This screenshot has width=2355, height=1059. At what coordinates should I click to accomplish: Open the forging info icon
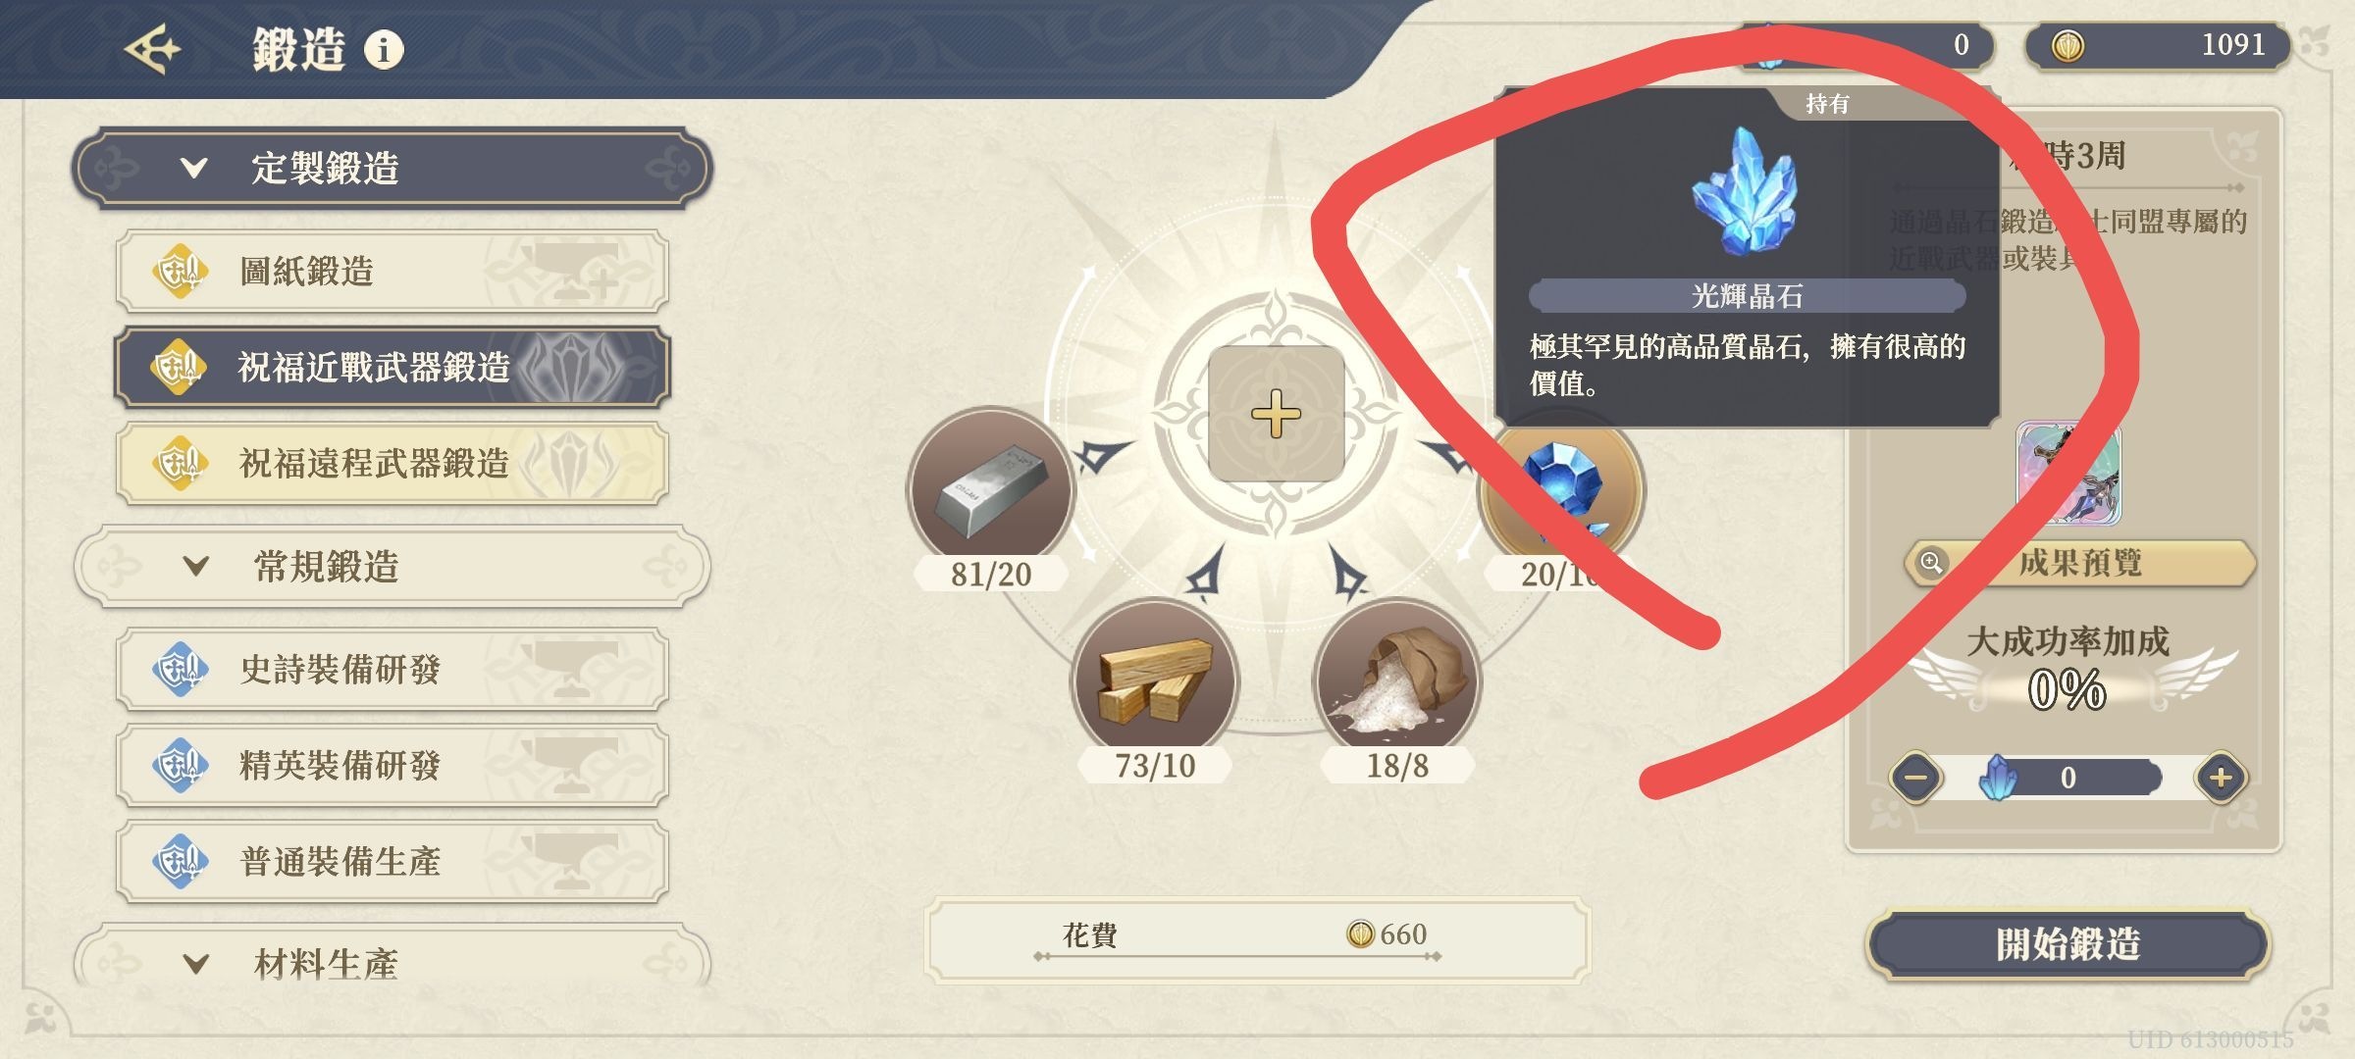tap(384, 48)
